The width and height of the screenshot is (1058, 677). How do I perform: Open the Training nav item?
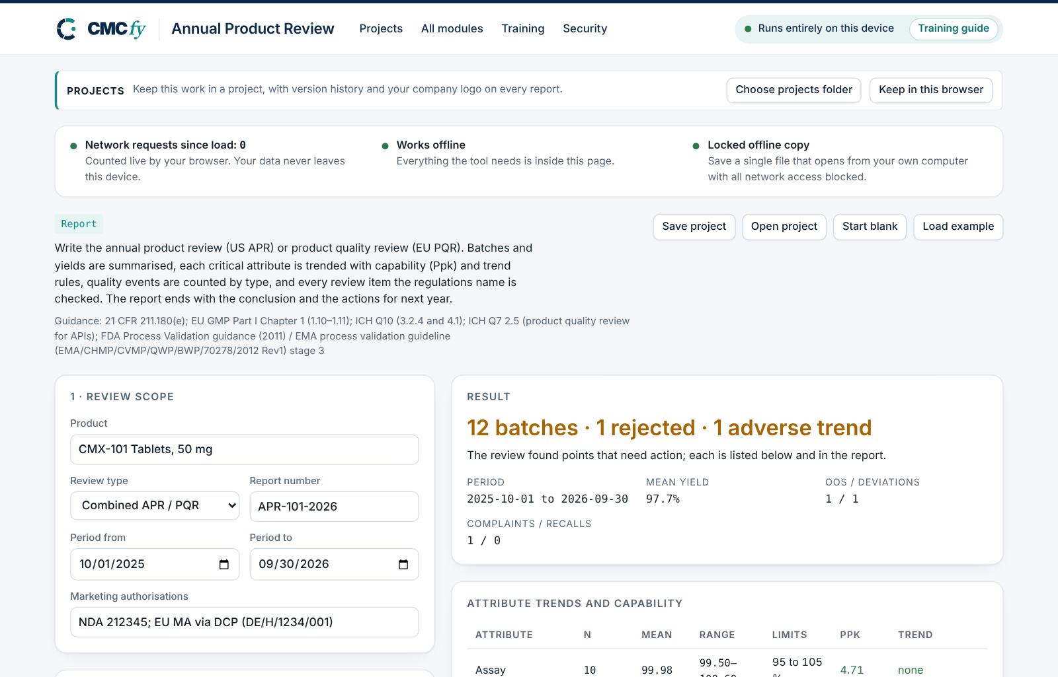tap(523, 28)
